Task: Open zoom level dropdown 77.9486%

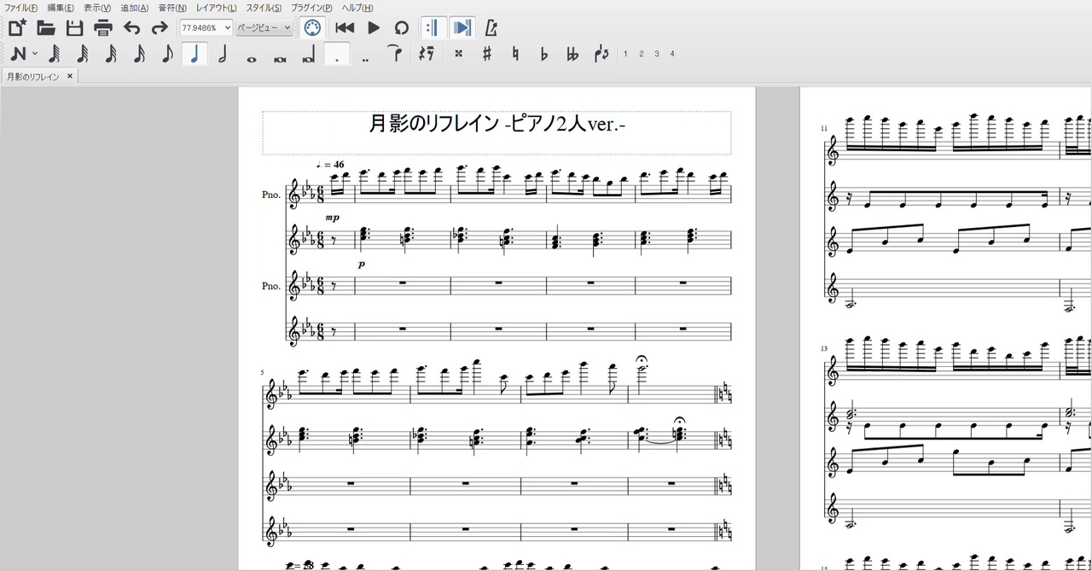Action: [x=206, y=27]
